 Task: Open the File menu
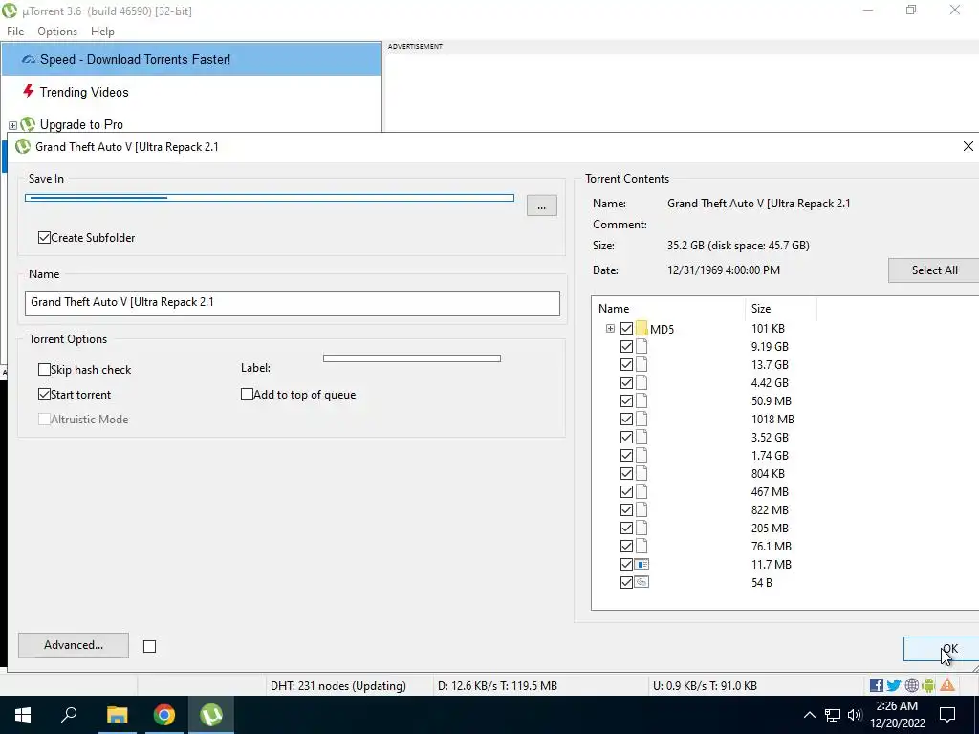tap(15, 32)
